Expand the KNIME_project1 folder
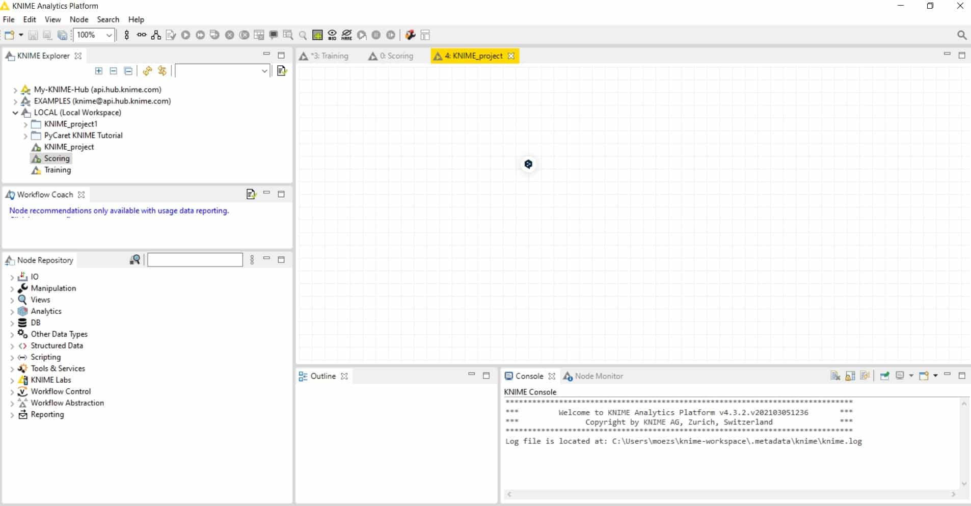Image resolution: width=971 pixels, height=506 pixels. tap(25, 124)
